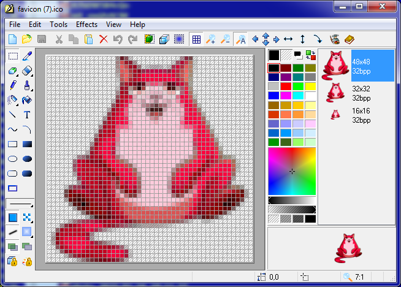This screenshot has width=401, height=287.
Task: Toggle the solid blue square mode
Action: [x=12, y=218]
